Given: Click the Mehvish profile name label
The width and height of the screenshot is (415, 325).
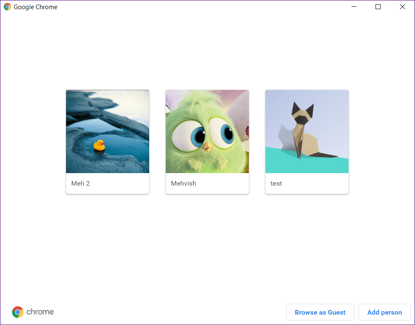Looking at the screenshot, I should click(x=184, y=184).
